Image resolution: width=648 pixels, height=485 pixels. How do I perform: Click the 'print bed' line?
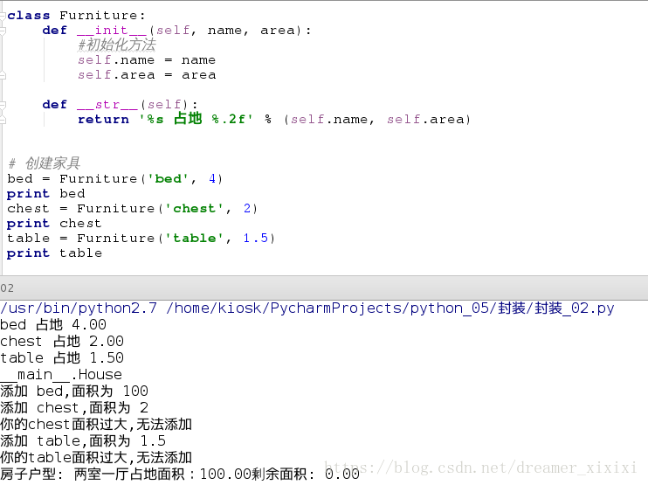(x=46, y=194)
